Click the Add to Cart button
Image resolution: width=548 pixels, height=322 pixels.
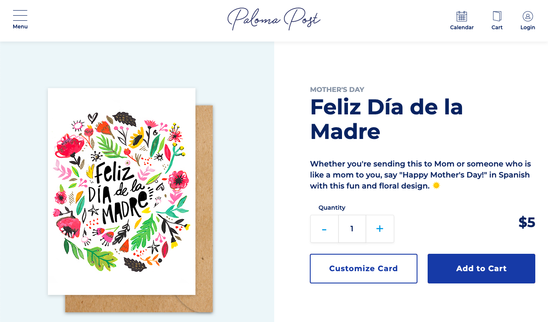click(x=481, y=268)
